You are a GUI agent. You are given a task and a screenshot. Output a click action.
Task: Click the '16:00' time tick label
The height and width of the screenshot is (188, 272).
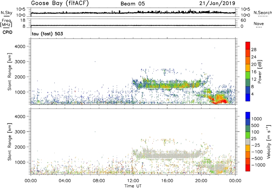point(167,181)
